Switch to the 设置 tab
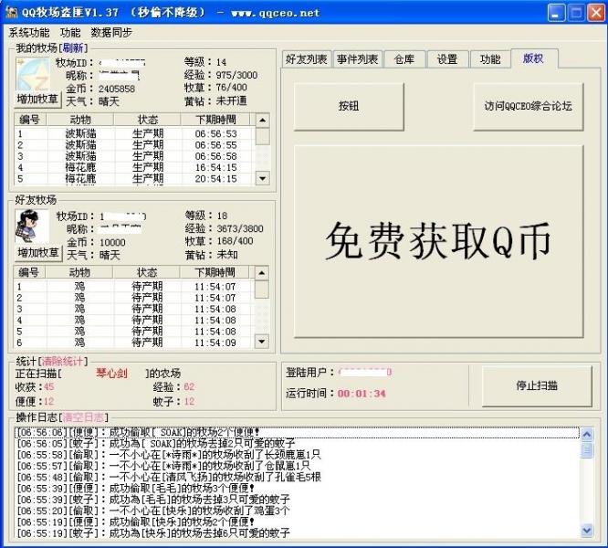 [x=447, y=59]
